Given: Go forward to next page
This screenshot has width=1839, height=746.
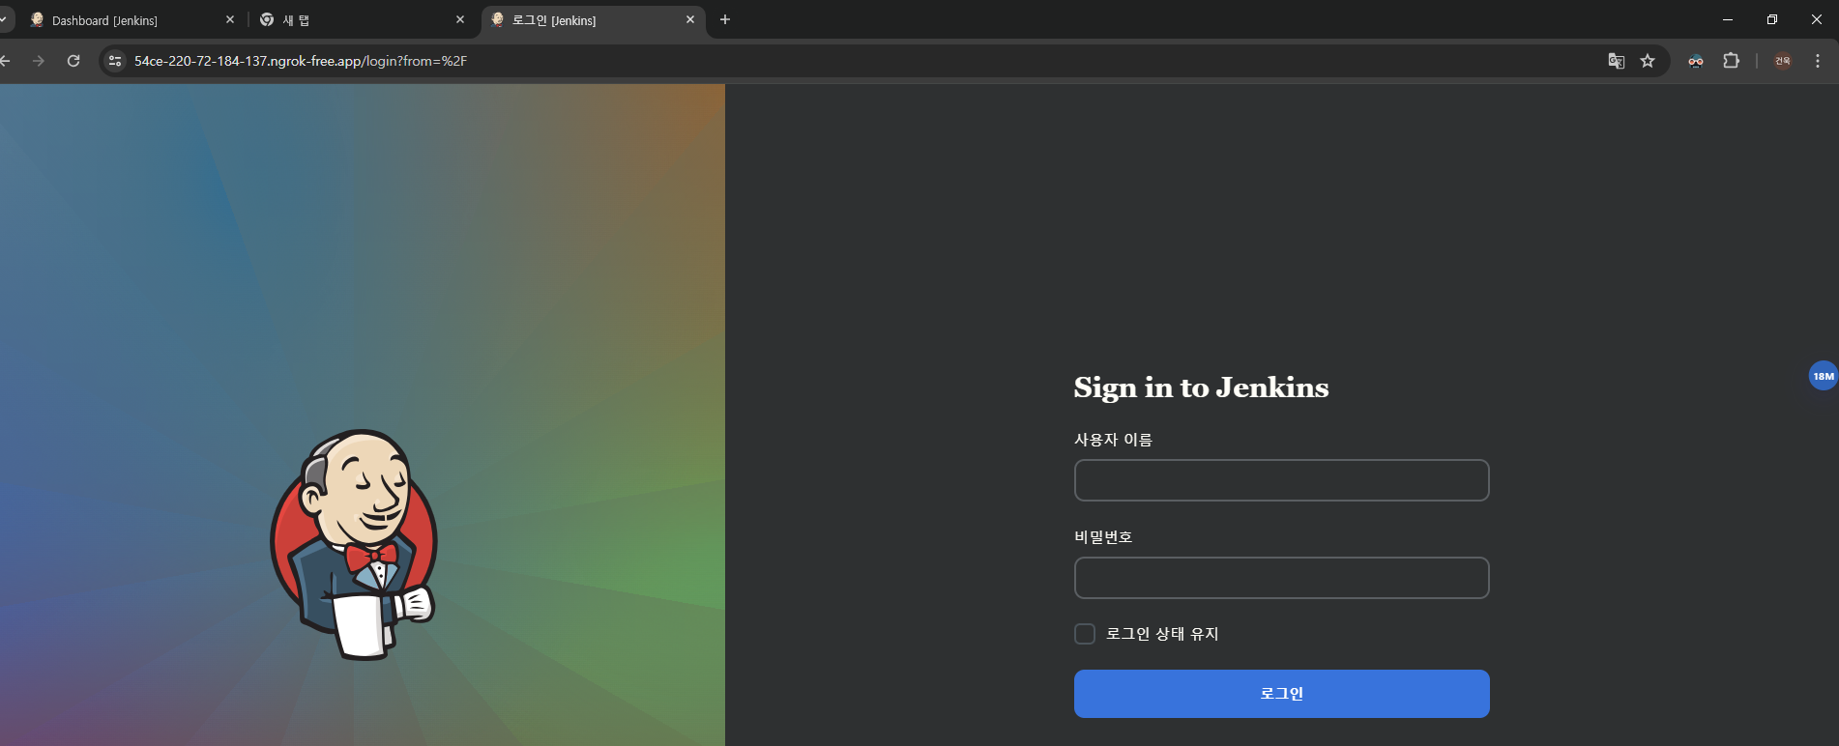Looking at the screenshot, I should click(x=39, y=61).
